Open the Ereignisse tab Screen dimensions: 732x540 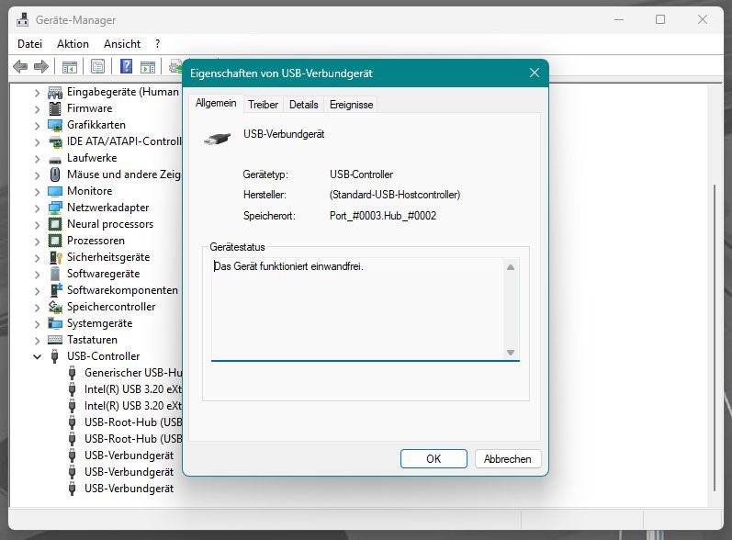click(x=351, y=105)
